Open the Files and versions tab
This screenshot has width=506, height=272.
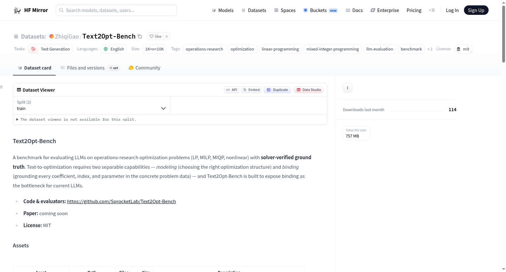click(x=90, y=68)
